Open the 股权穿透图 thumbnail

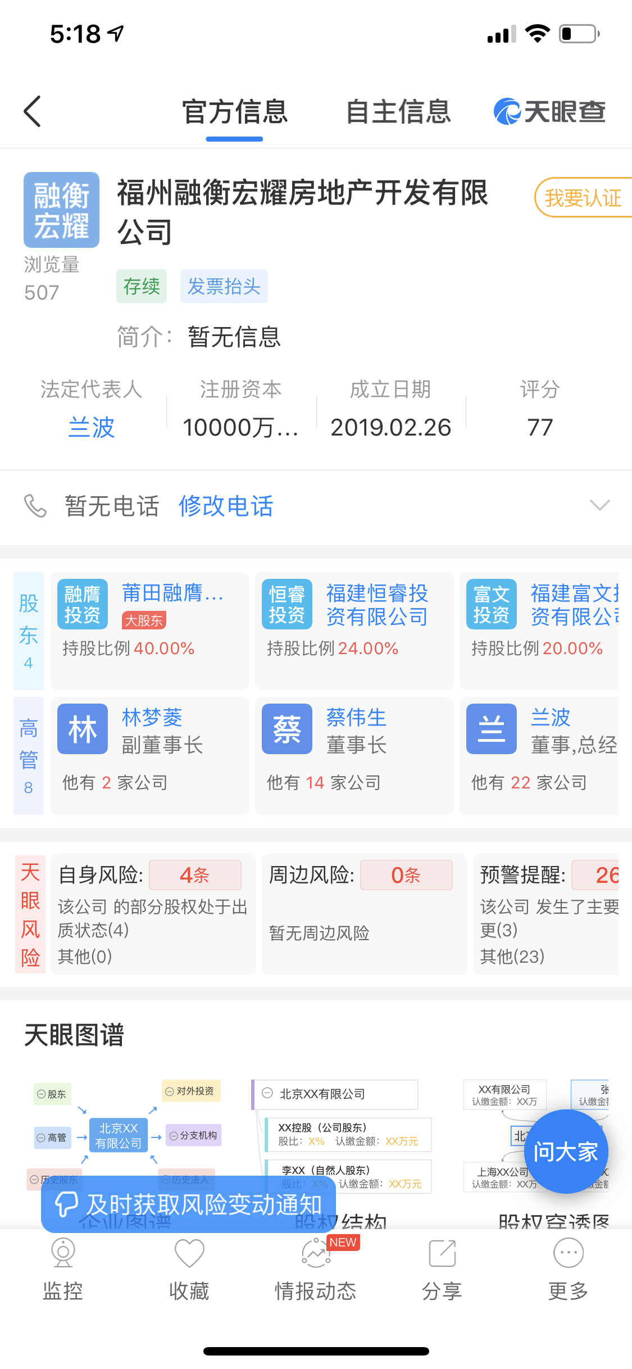tap(536, 1135)
